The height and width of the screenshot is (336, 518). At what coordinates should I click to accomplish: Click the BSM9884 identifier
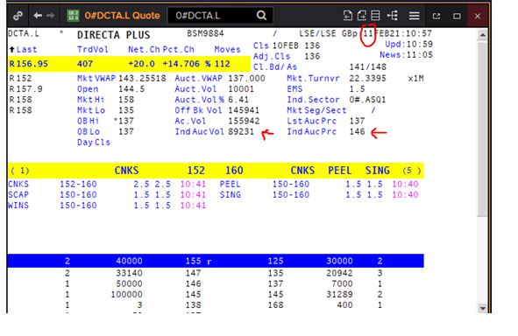(205, 33)
